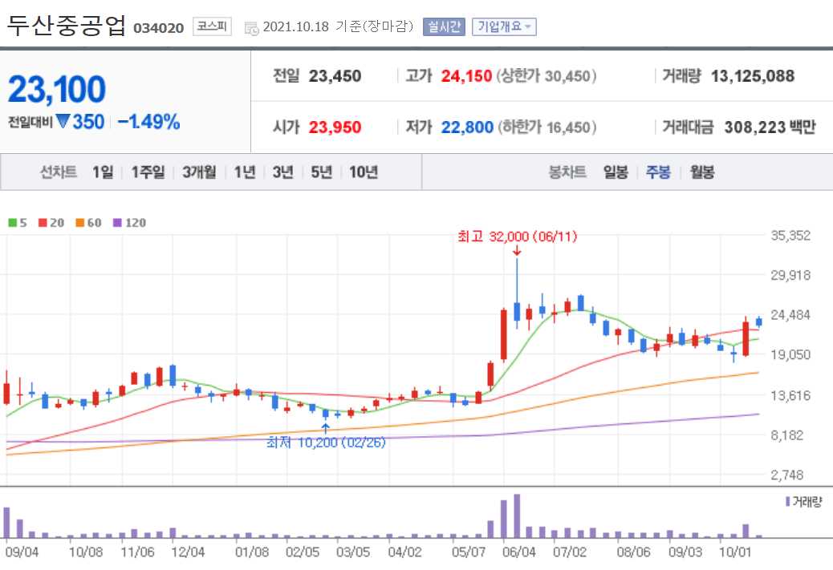Select the 주봉 weekly chart option

pos(657,172)
